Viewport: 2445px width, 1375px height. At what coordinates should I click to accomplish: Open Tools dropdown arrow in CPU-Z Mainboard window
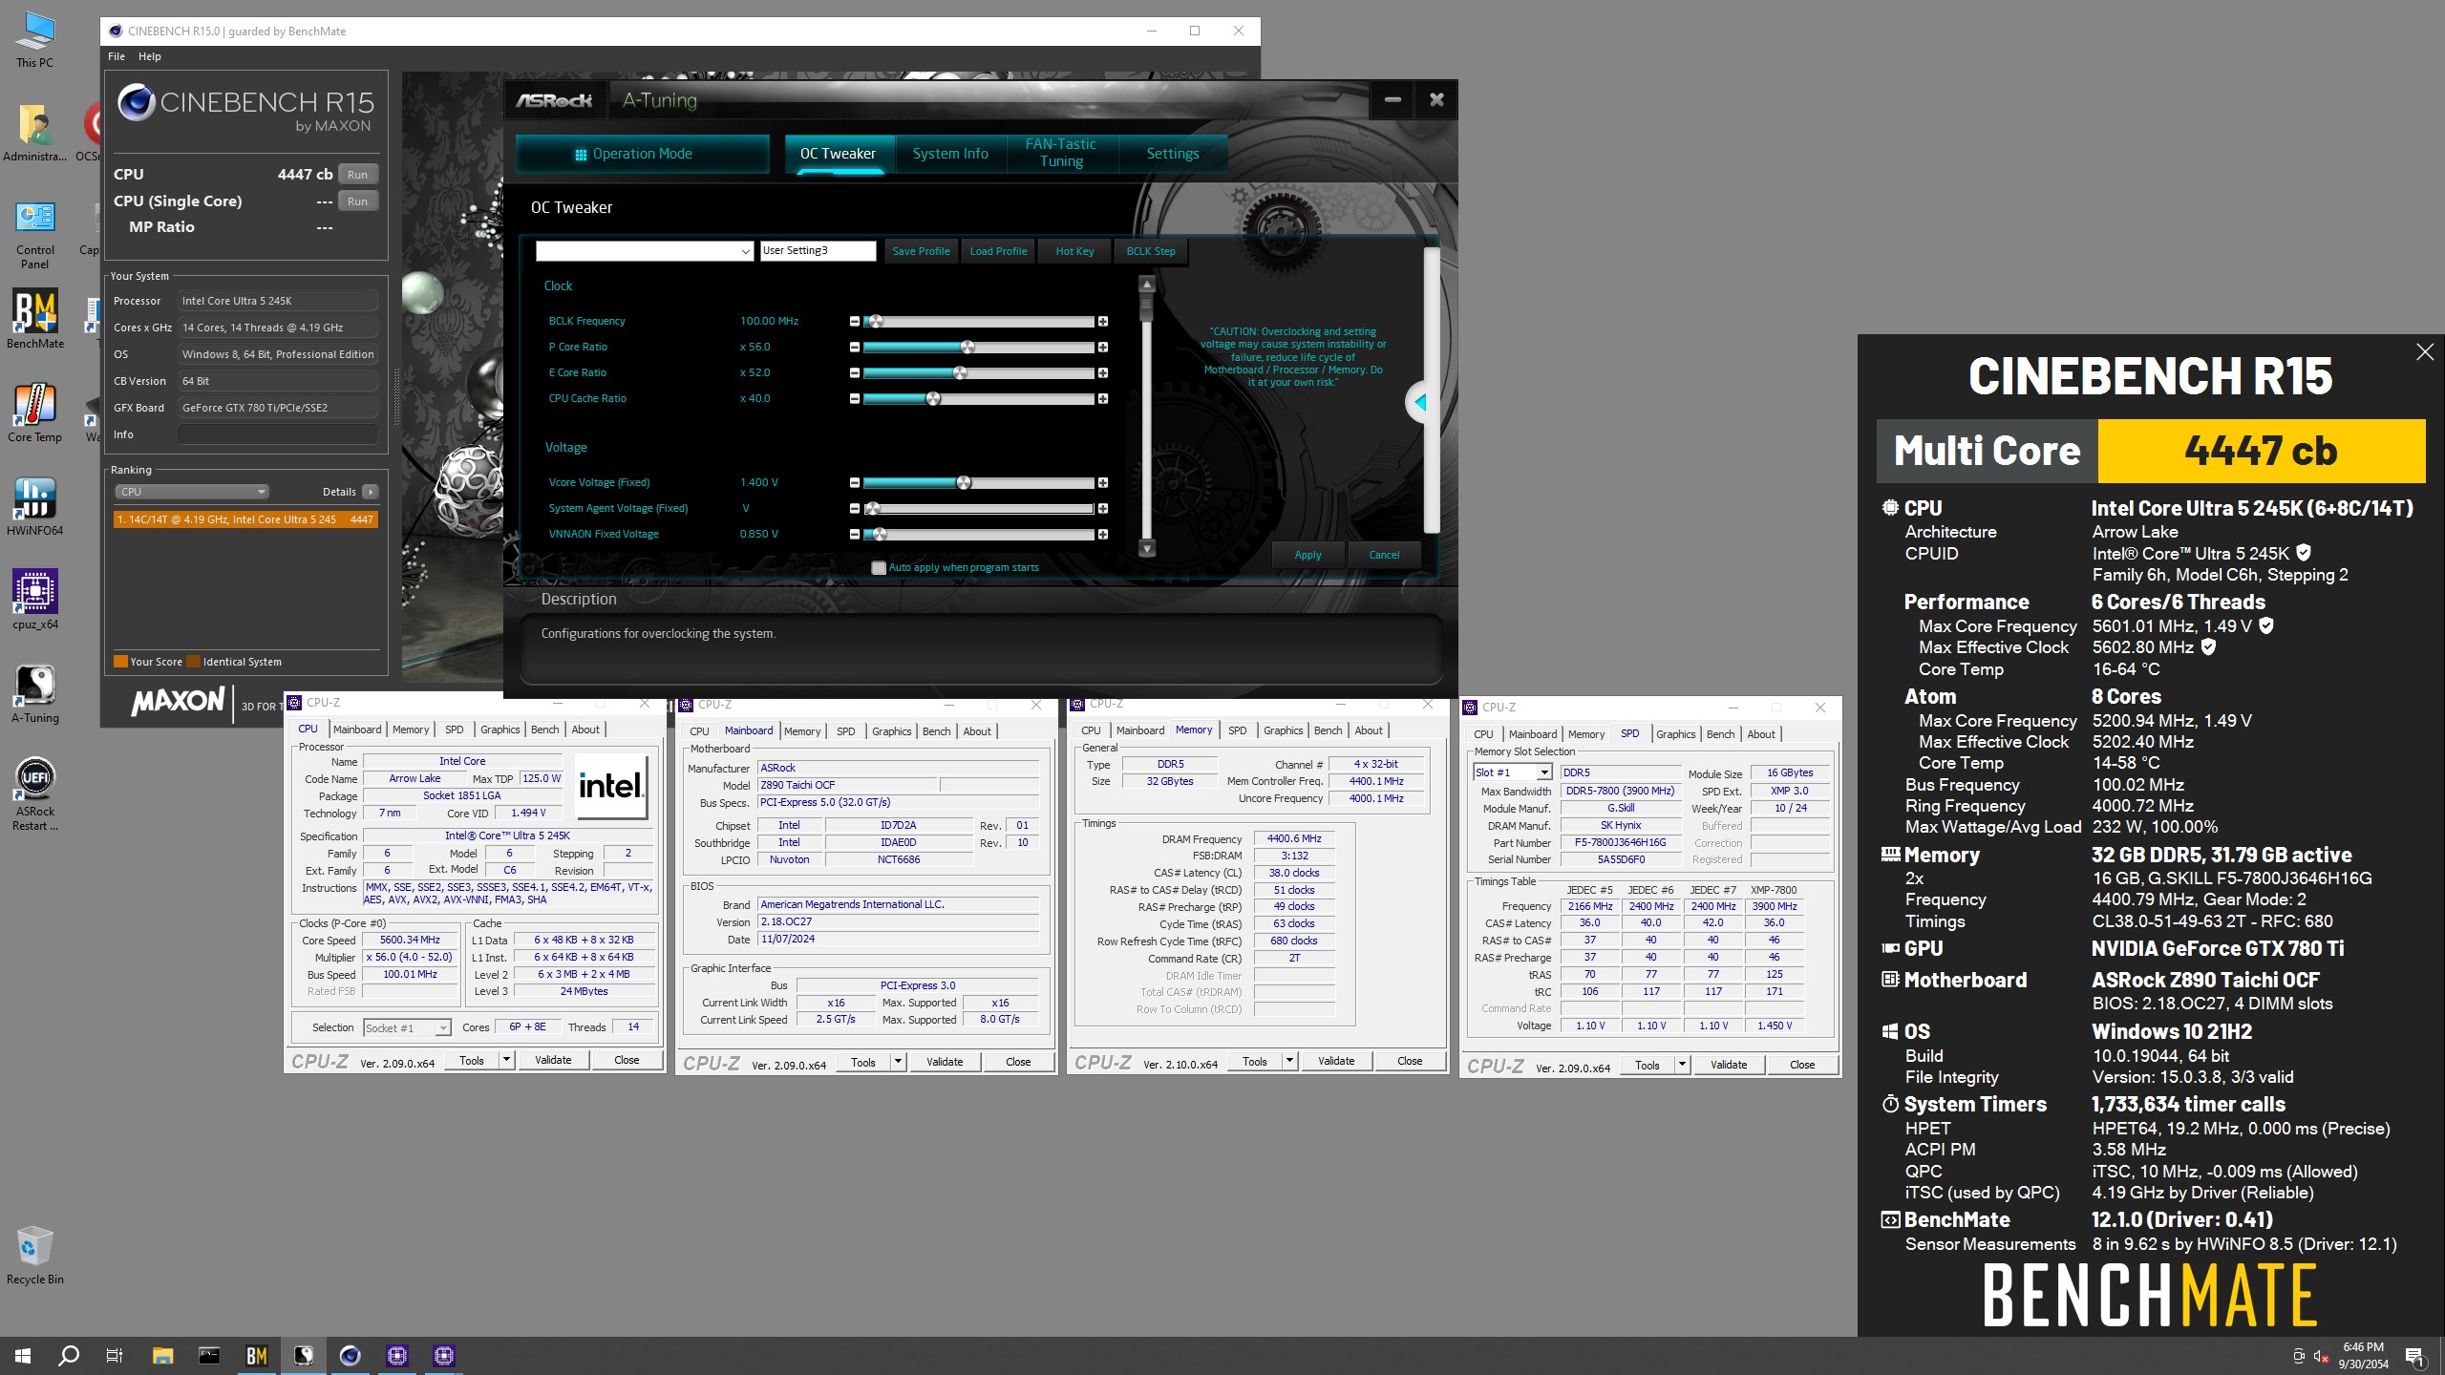[x=898, y=1062]
